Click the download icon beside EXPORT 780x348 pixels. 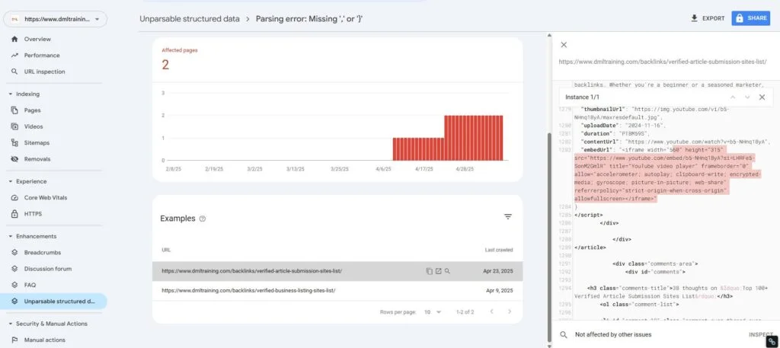coord(695,18)
